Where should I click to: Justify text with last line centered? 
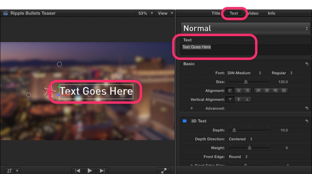click(267, 91)
